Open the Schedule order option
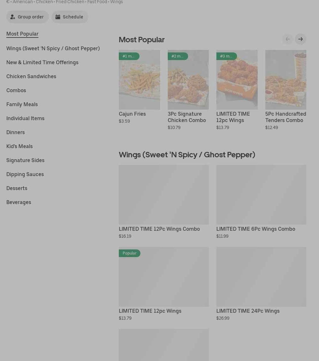 [70, 17]
